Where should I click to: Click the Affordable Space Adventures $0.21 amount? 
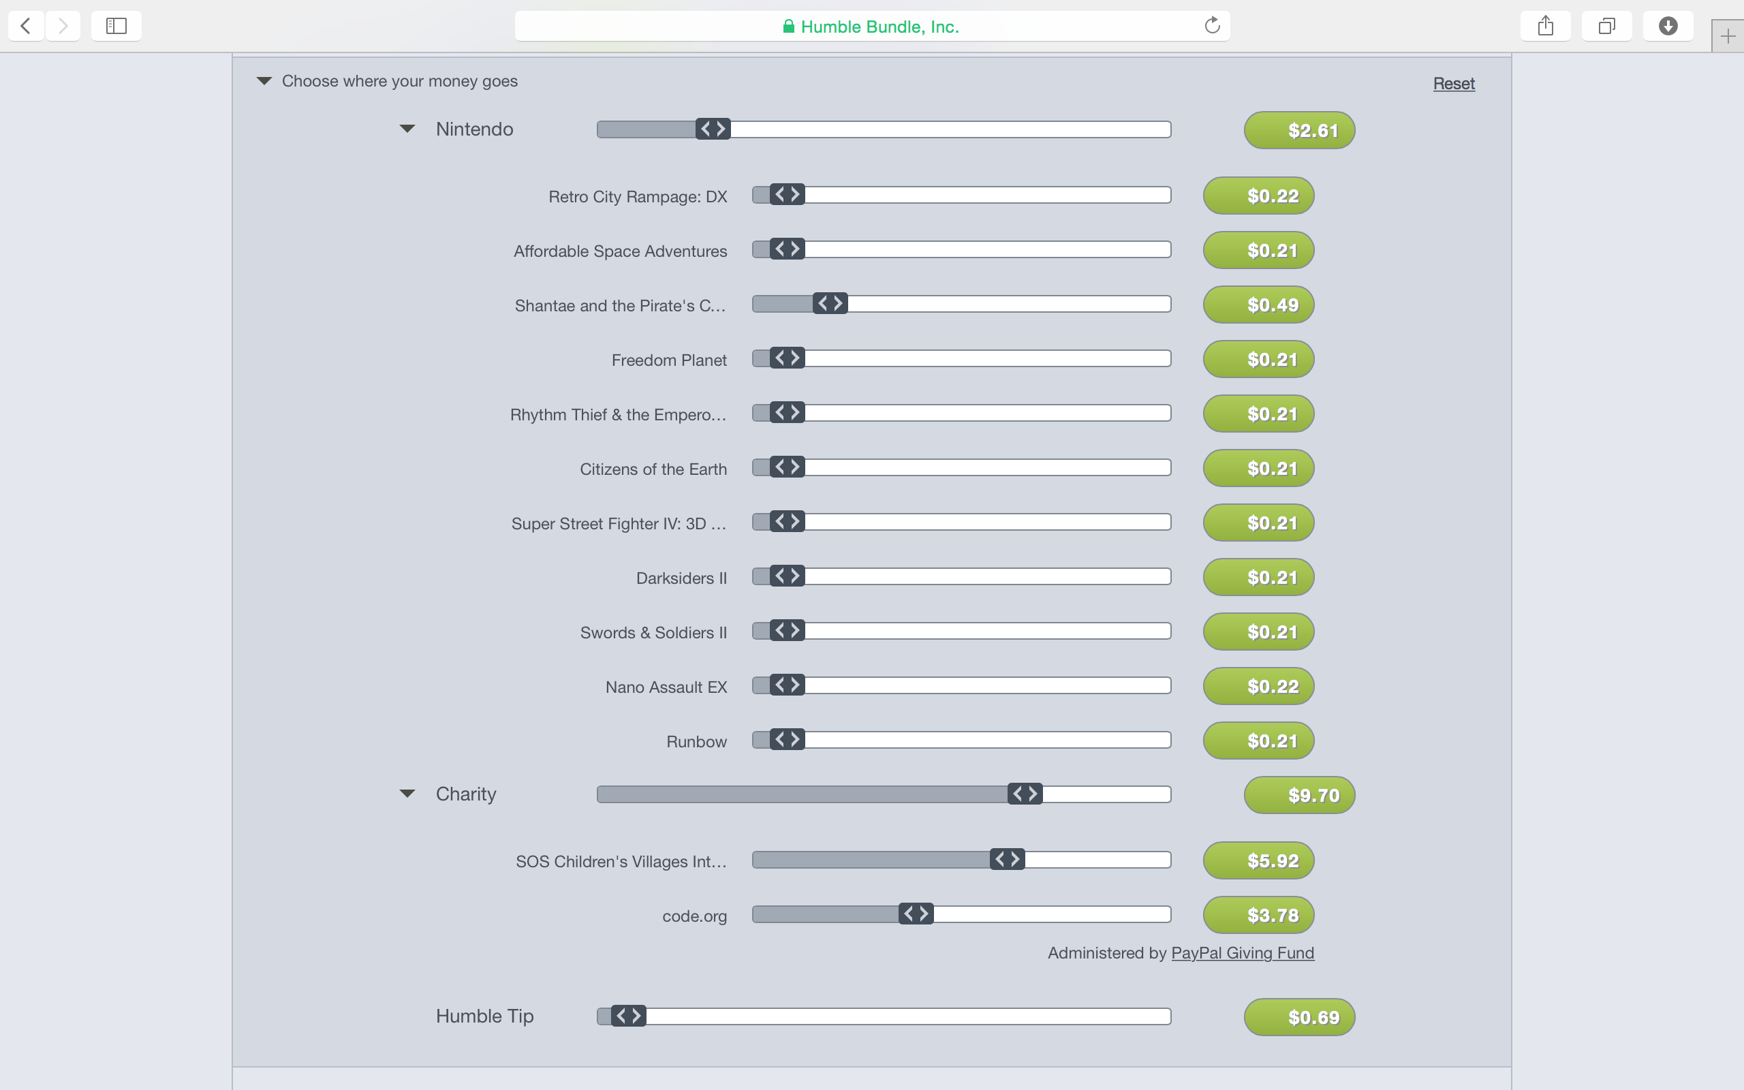(x=1258, y=250)
